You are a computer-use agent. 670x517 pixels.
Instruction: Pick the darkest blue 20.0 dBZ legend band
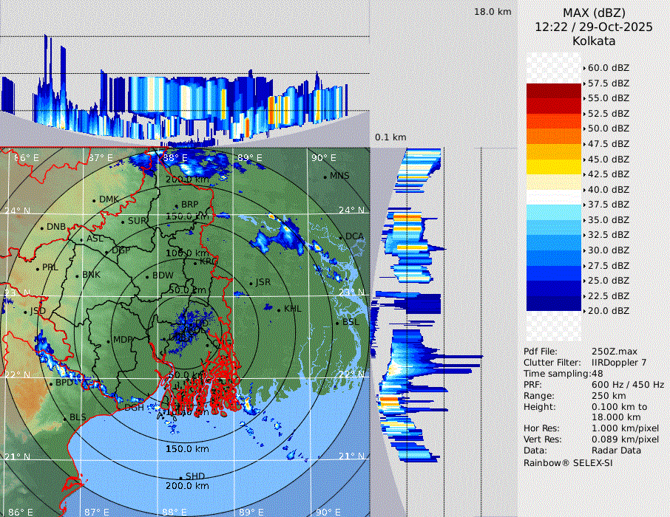pos(553,304)
